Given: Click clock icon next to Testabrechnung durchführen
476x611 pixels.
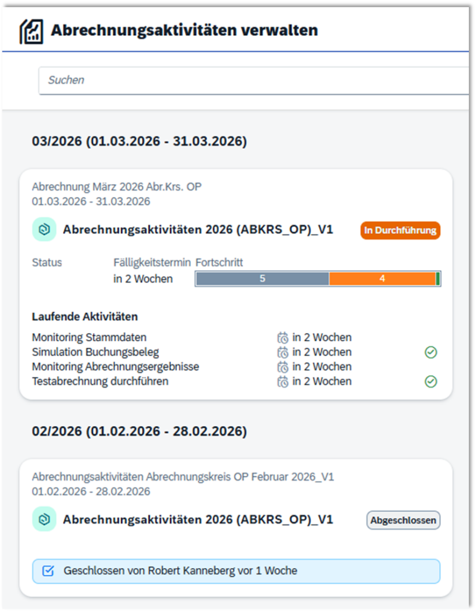Looking at the screenshot, I should pos(283,381).
